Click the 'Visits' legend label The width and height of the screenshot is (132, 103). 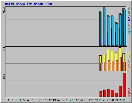129,56
